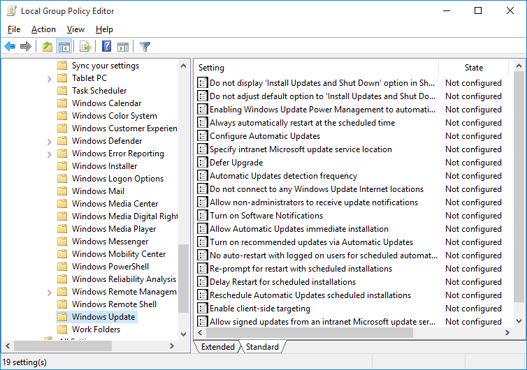Open the Action menu
Viewport: 527px width, 370px height.
(43, 29)
